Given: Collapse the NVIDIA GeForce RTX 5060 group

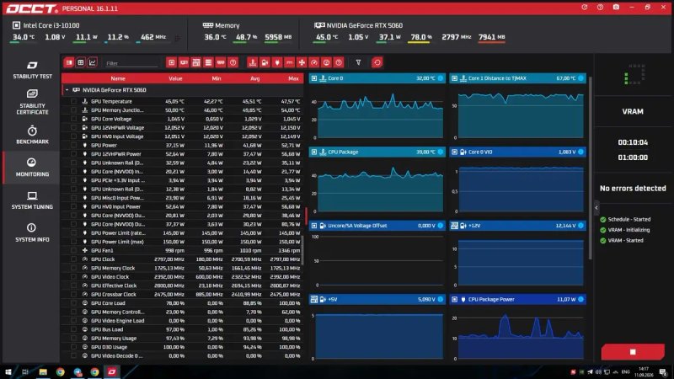Looking at the screenshot, I should [x=67, y=90].
